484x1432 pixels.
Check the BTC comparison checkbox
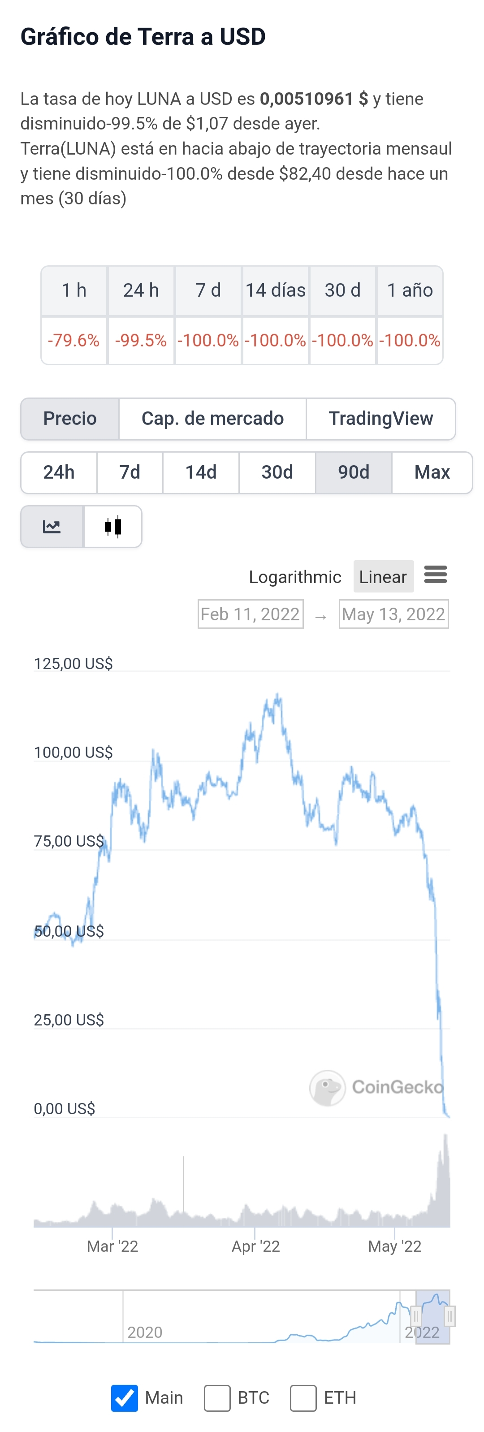(217, 1397)
